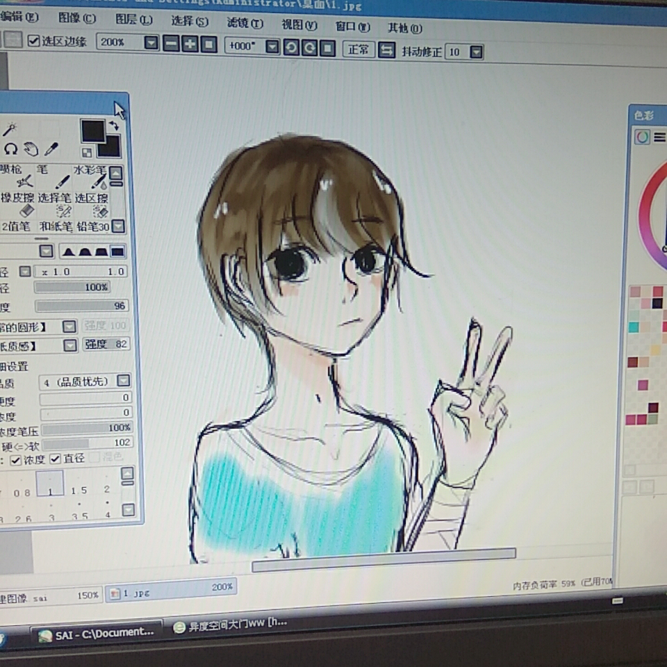Select the magic wand tool

point(9,129)
